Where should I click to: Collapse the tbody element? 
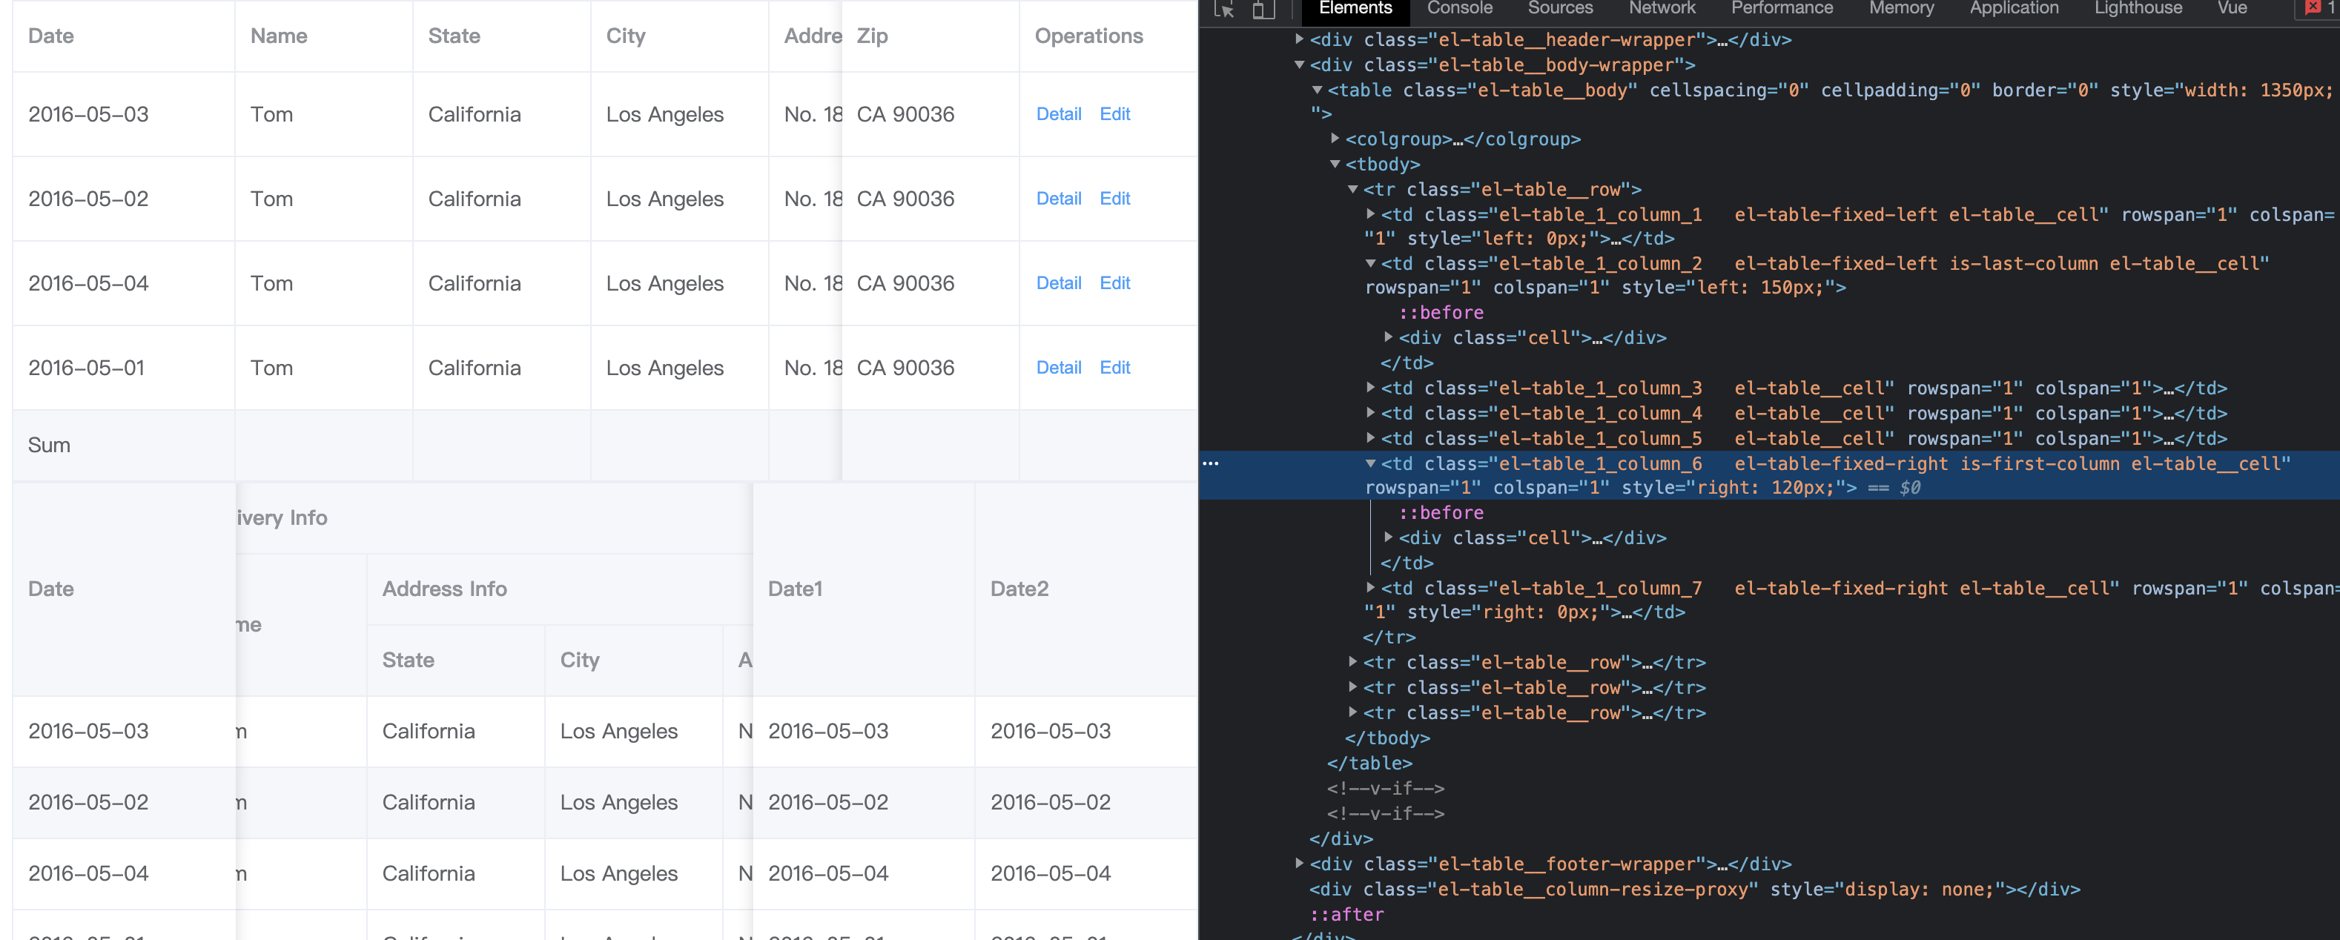point(1335,165)
